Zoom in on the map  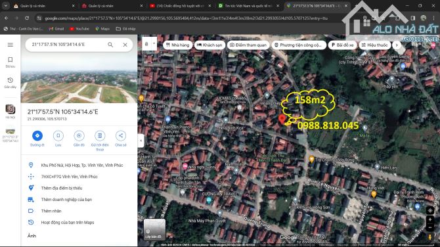(x=430, y=219)
